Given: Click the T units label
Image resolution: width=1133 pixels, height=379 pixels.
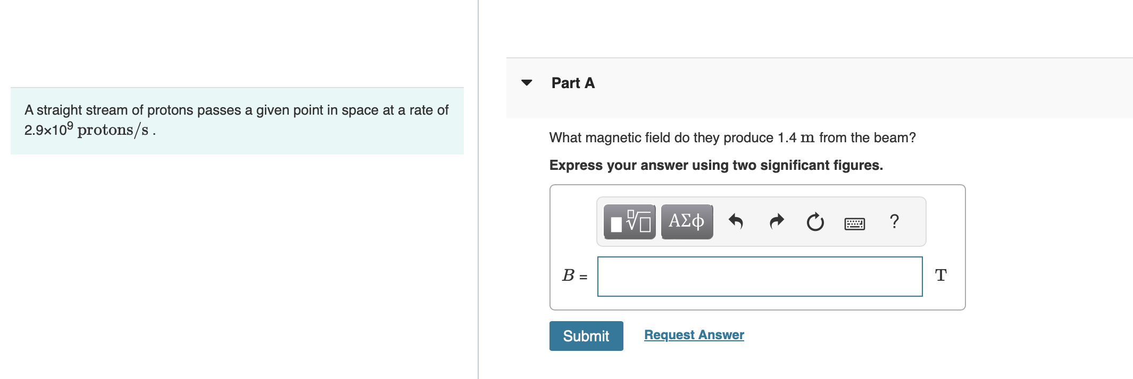Looking at the screenshot, I should click(940, 275).
